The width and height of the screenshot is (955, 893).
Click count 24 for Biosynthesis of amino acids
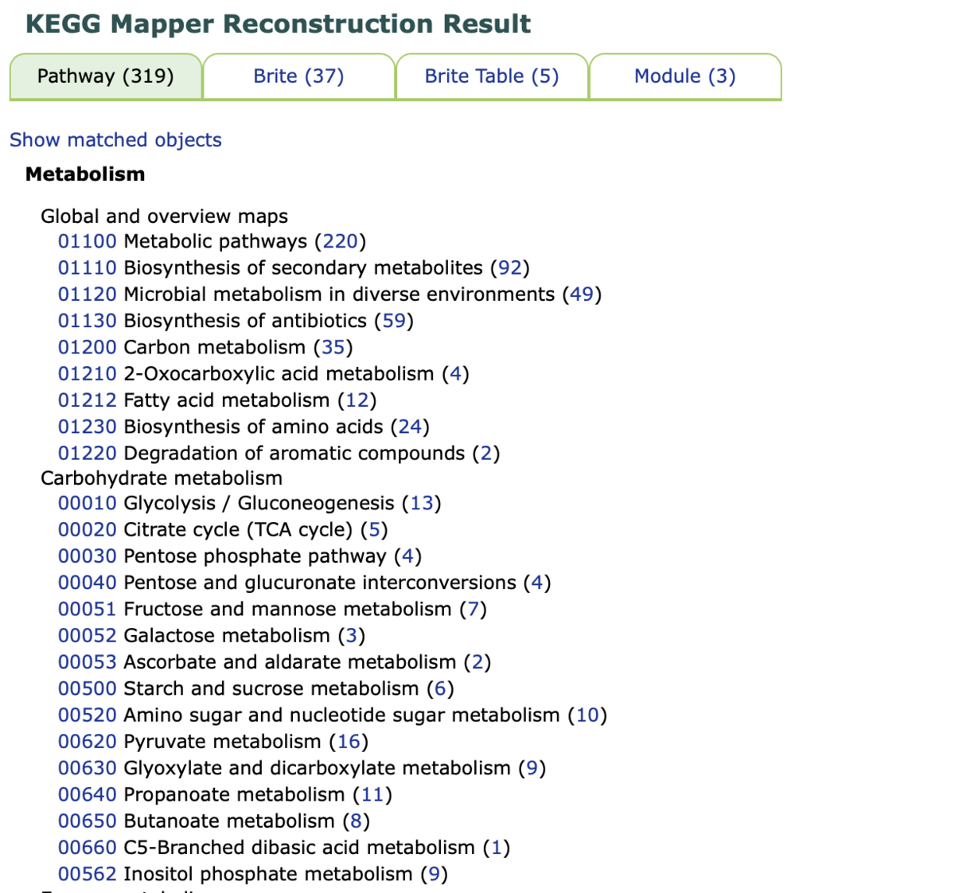(410, 427)
